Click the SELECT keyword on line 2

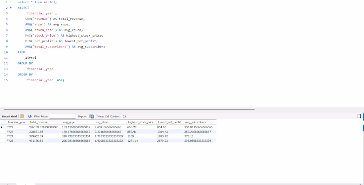[x=23, y=8]
